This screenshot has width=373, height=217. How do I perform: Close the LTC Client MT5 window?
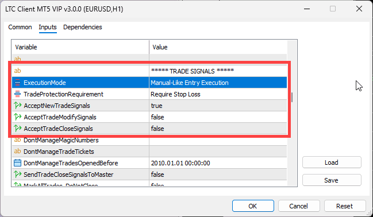(x=359, y=9)
